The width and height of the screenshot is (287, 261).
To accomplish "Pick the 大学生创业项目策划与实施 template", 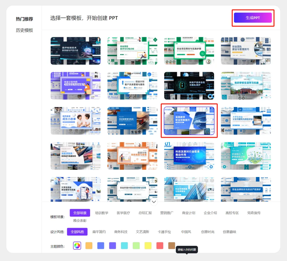I will pos(75,189).
